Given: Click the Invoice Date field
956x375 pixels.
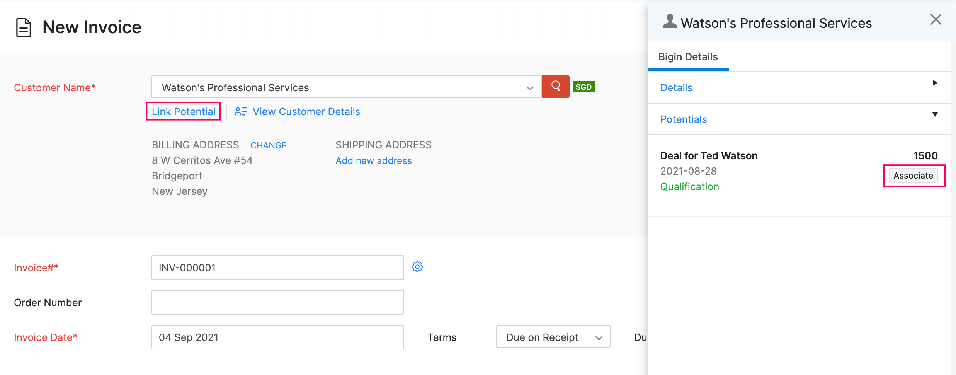Looking at the screenshot, I should (277, 337).
